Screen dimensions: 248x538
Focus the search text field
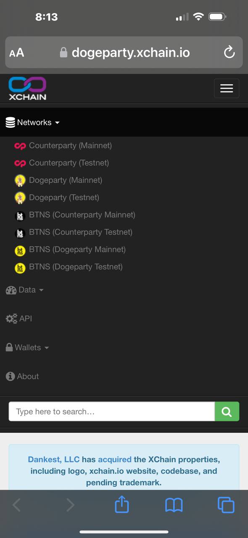(x=112, y=411)
